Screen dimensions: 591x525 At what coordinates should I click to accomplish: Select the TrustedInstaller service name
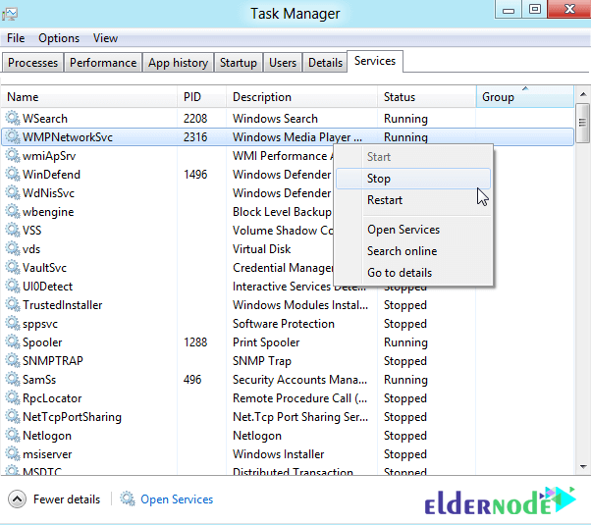pyautogui.click(x=62, y=305)
